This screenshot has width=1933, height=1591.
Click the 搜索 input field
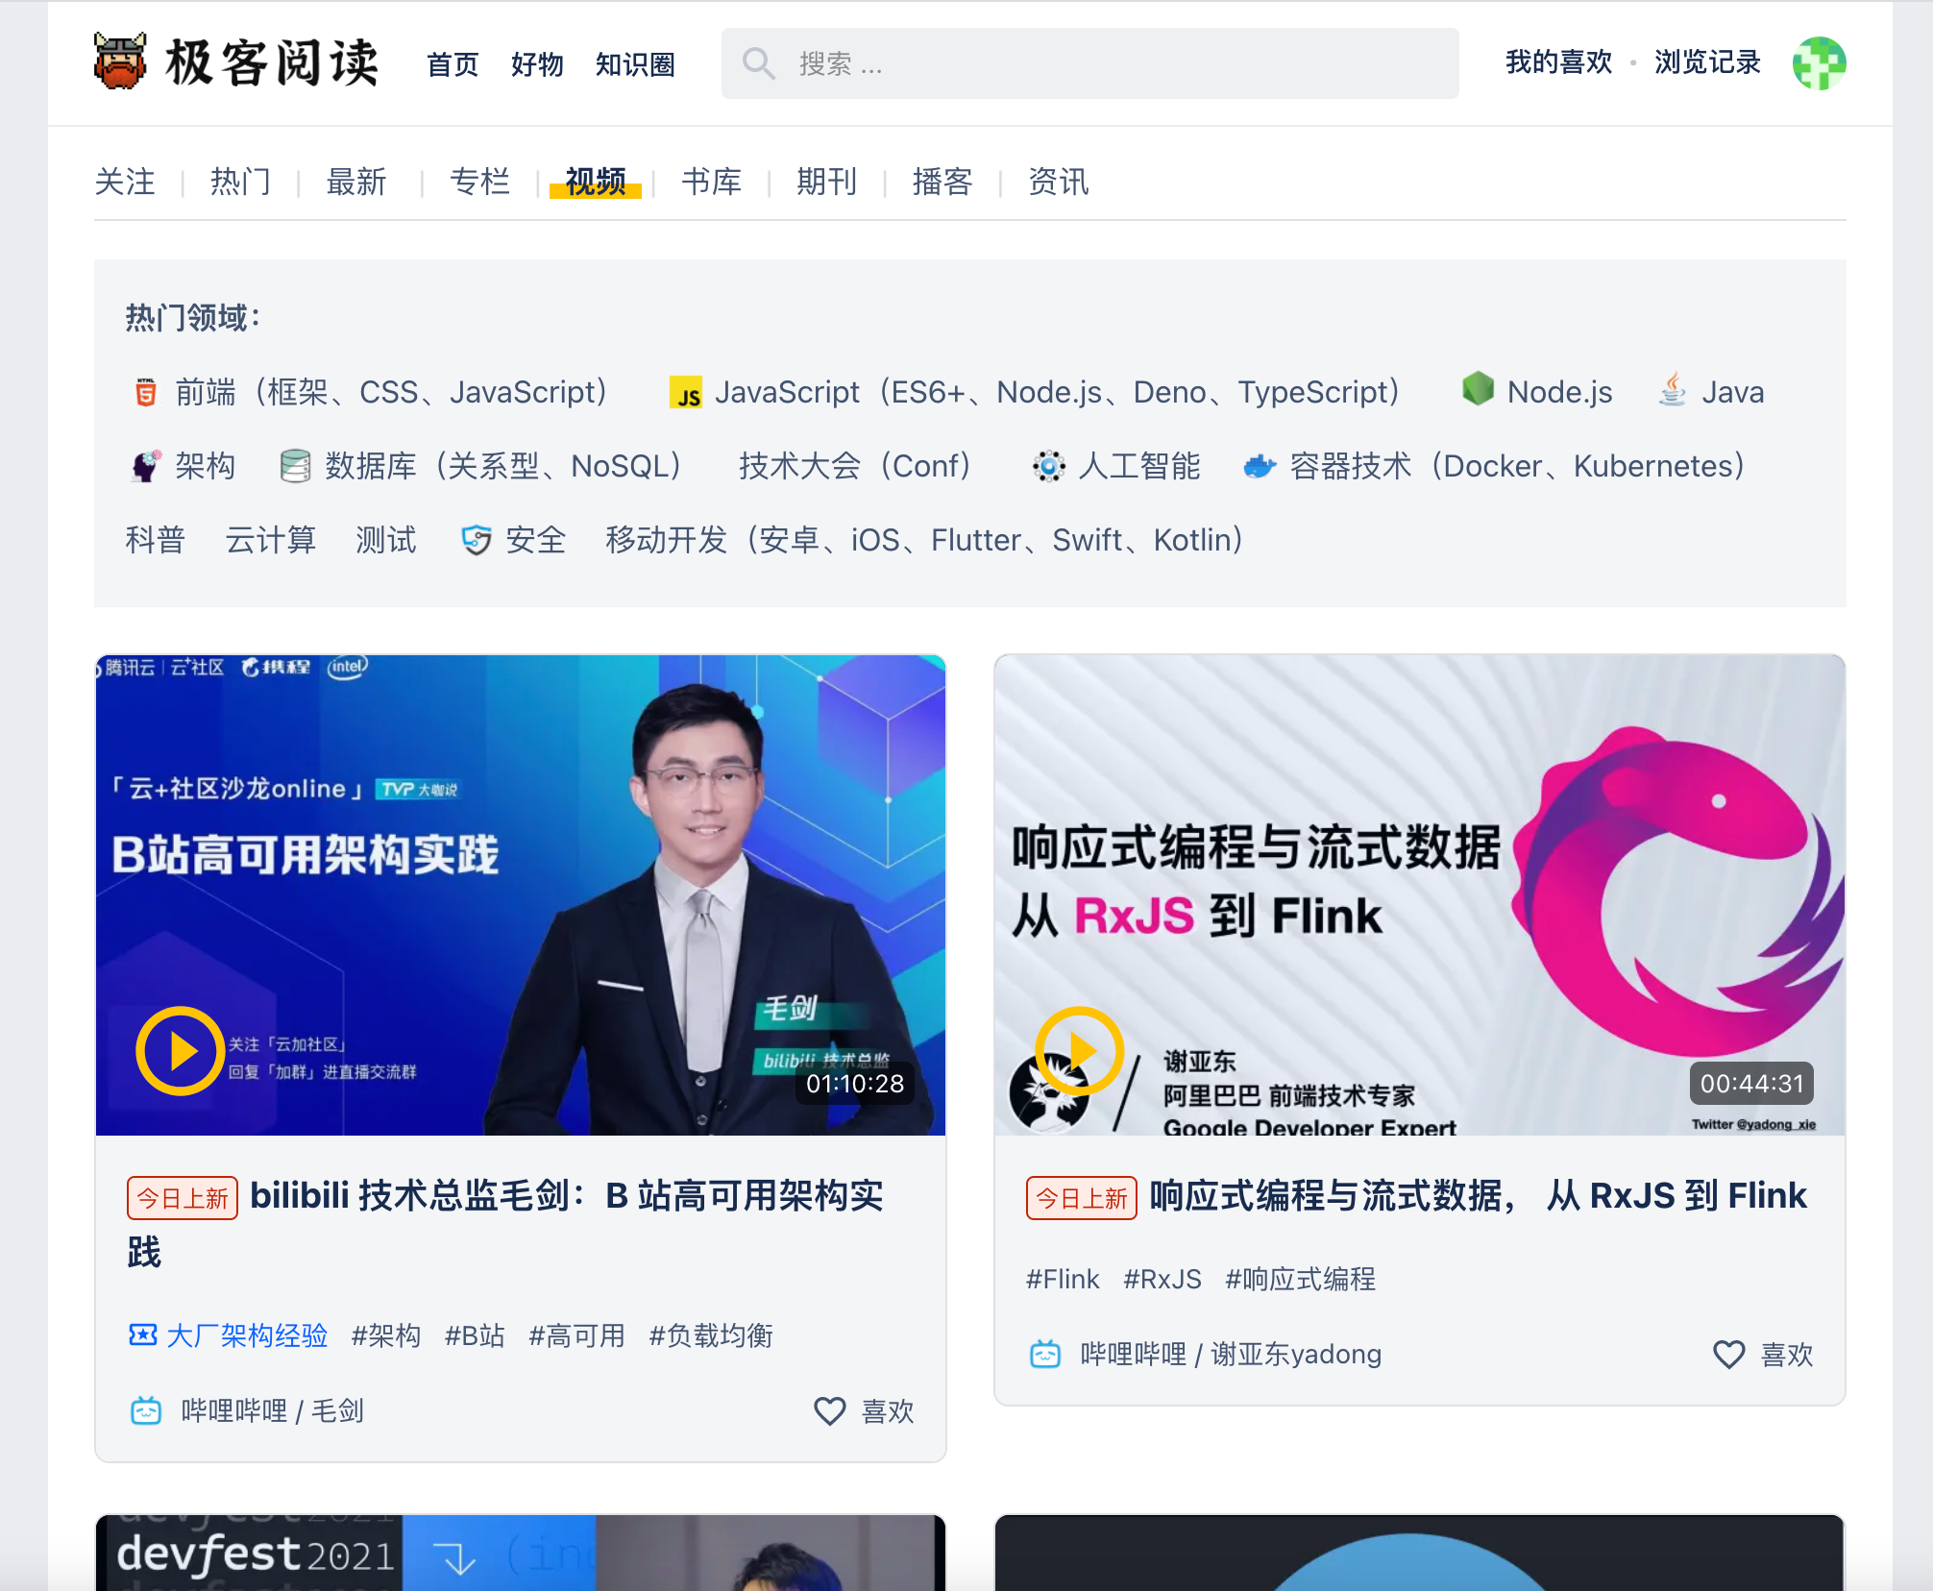click(1090, 63)
